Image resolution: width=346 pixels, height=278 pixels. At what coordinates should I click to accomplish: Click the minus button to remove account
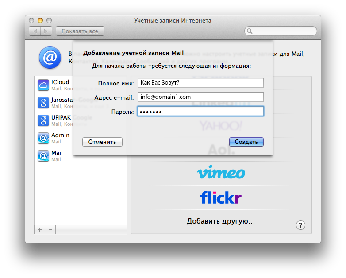point(50,230)
